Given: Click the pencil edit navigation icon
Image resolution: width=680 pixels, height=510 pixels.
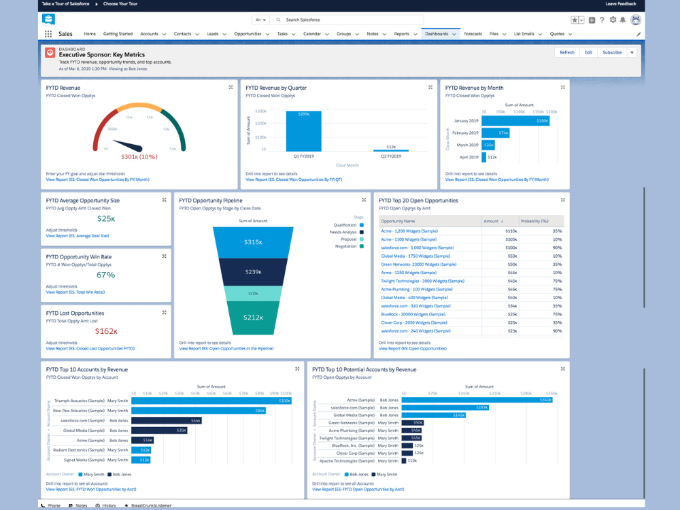Looking at the screenshot, I should pos(639,34).
